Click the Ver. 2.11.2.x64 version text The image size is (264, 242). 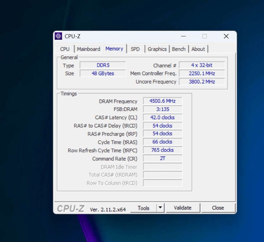click(108, 210)
